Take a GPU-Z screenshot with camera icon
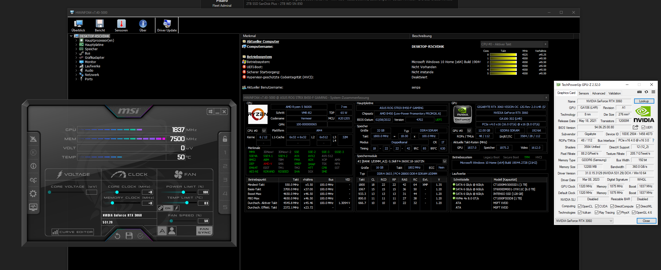Image resolution: width=661 pixels, height=270 pixels. tap(639, 92)
